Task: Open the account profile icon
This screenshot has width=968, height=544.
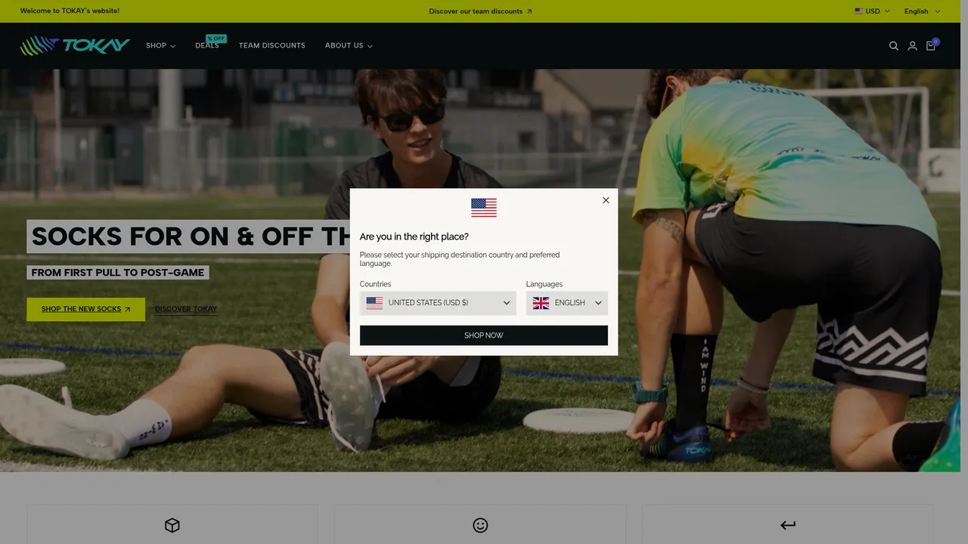Action: 912,46
